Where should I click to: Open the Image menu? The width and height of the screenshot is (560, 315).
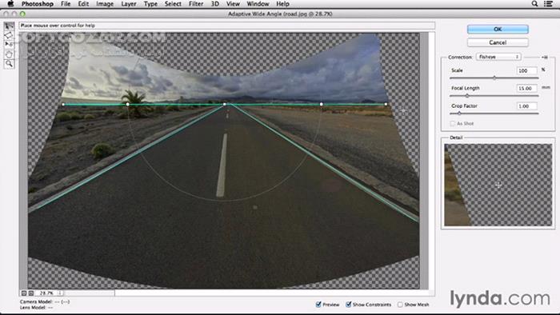[x=105, y=4]
